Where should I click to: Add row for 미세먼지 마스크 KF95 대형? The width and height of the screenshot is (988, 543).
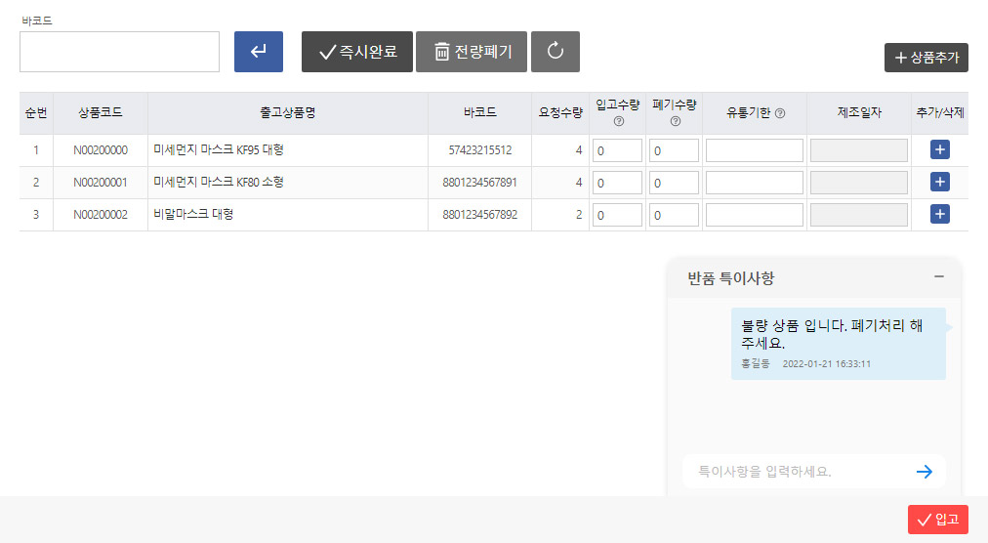coord(940,150)
